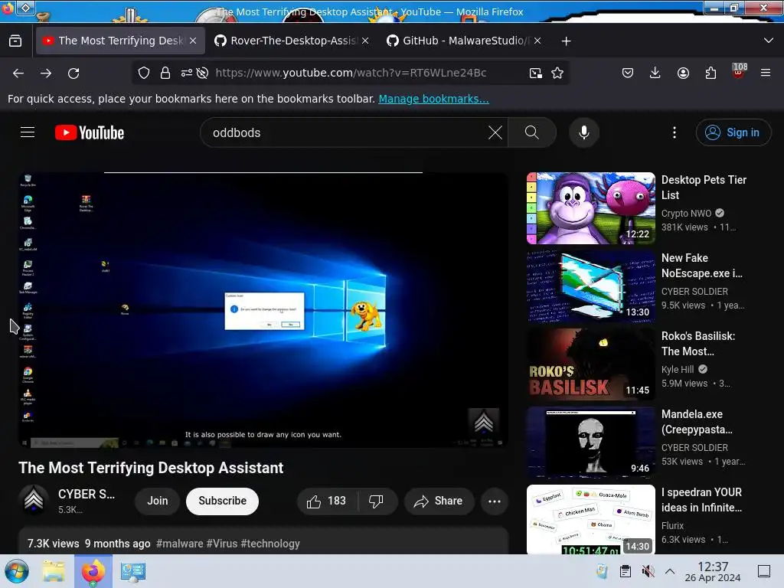Viewport: 784px width, 588px height.
Task: Open the Kyle Hill channel name
Action: (x=678, y=370)
